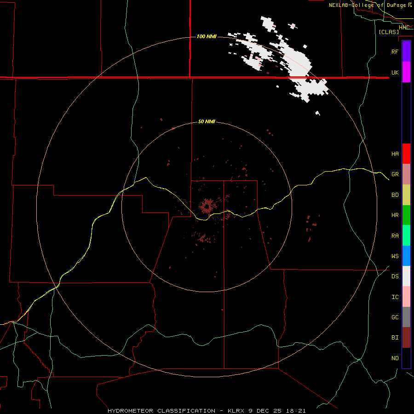This screenshot has width=414, height=414.
Task: Click the UK legend label
Action: [x=395, y=72]
